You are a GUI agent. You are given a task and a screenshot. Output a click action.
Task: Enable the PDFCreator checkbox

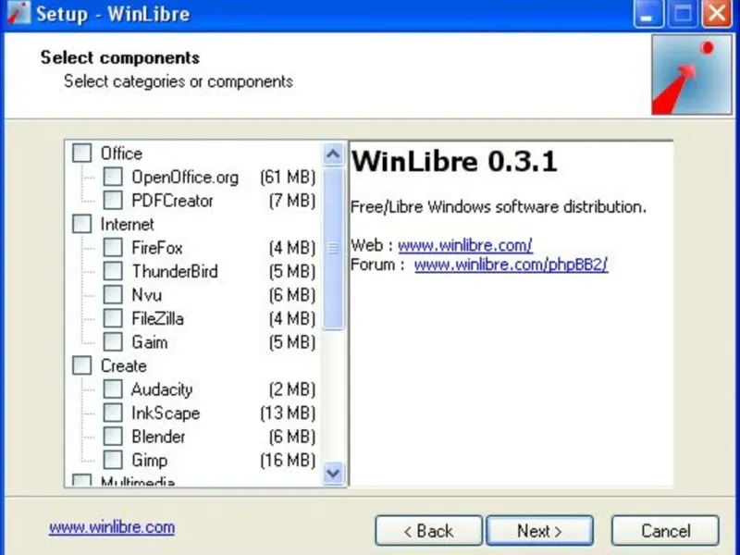(x=113, y=200)
